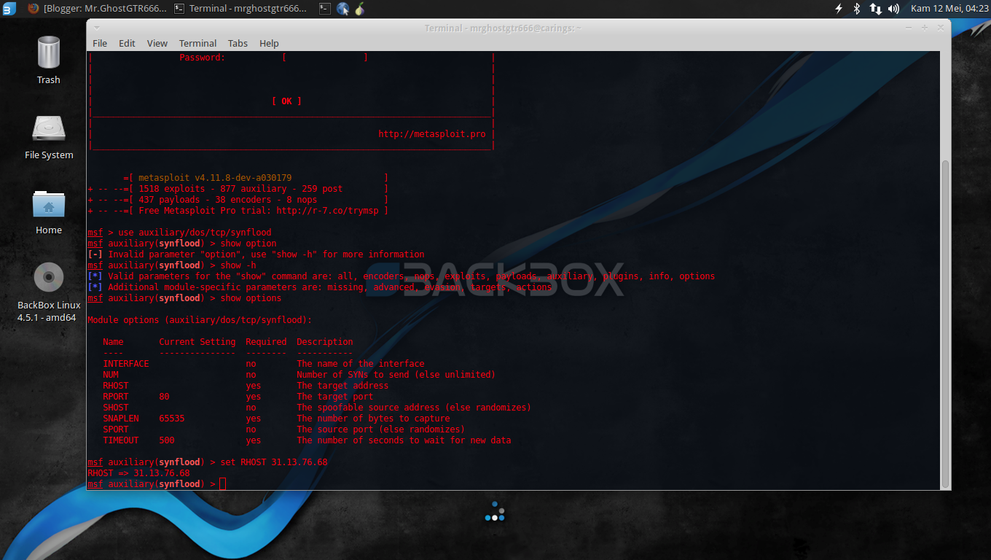The height and width of the screenshot is (560, 991).
Task: Click the RPORT current setting value 80
Action: coord(164,397)
